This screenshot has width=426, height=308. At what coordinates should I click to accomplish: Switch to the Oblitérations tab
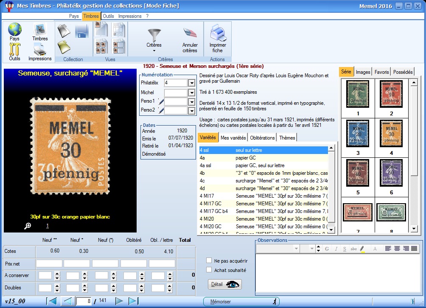262,138
